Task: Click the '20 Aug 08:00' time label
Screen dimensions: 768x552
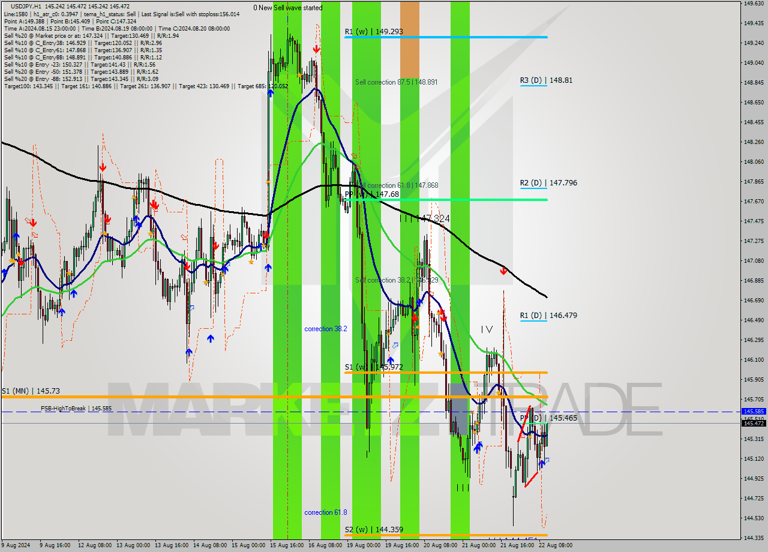Action: pyautogui.click(x=441, y=546)
